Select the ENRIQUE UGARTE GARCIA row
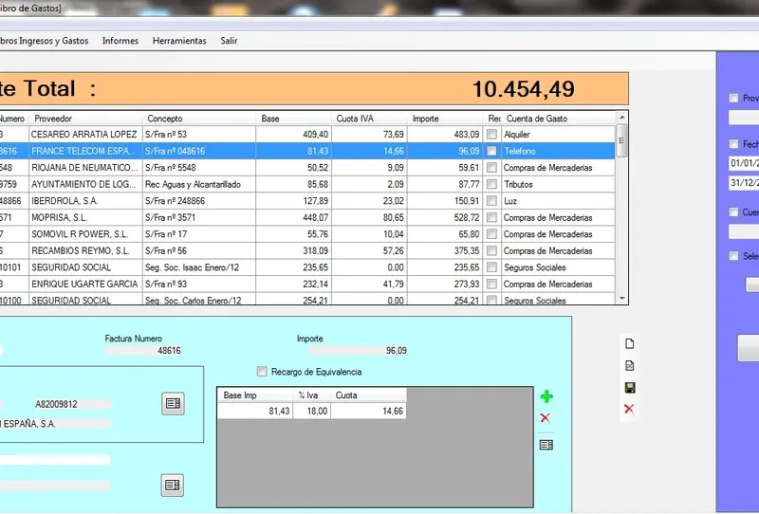 [306, 284]
